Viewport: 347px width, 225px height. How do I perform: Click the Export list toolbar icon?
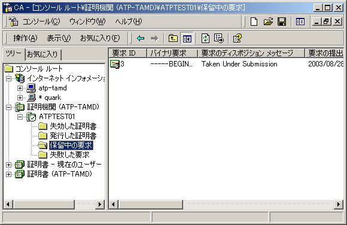(x=219, y=38)
